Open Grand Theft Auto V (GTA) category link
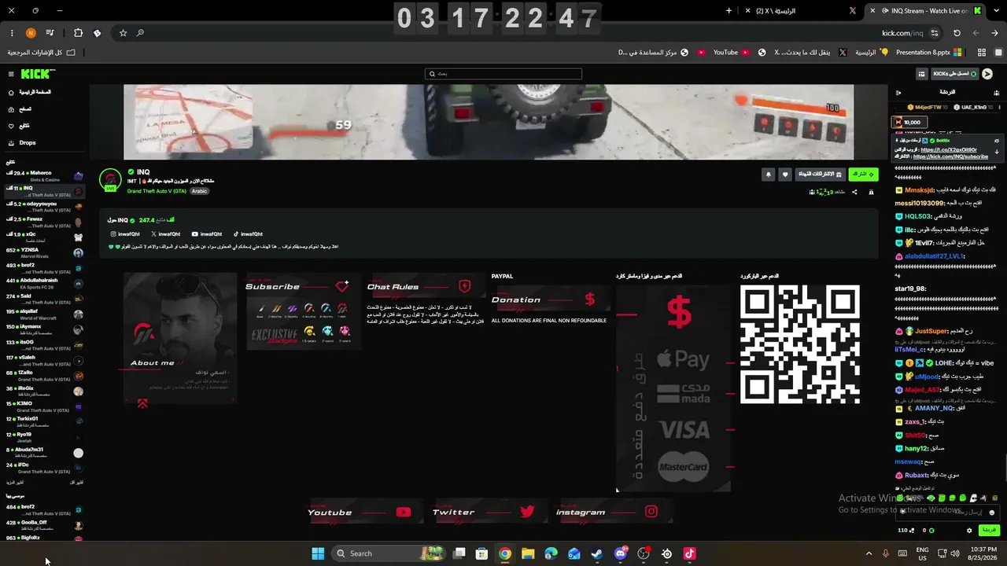Viewport: 1007px width, 566px height. coord(157,191)
